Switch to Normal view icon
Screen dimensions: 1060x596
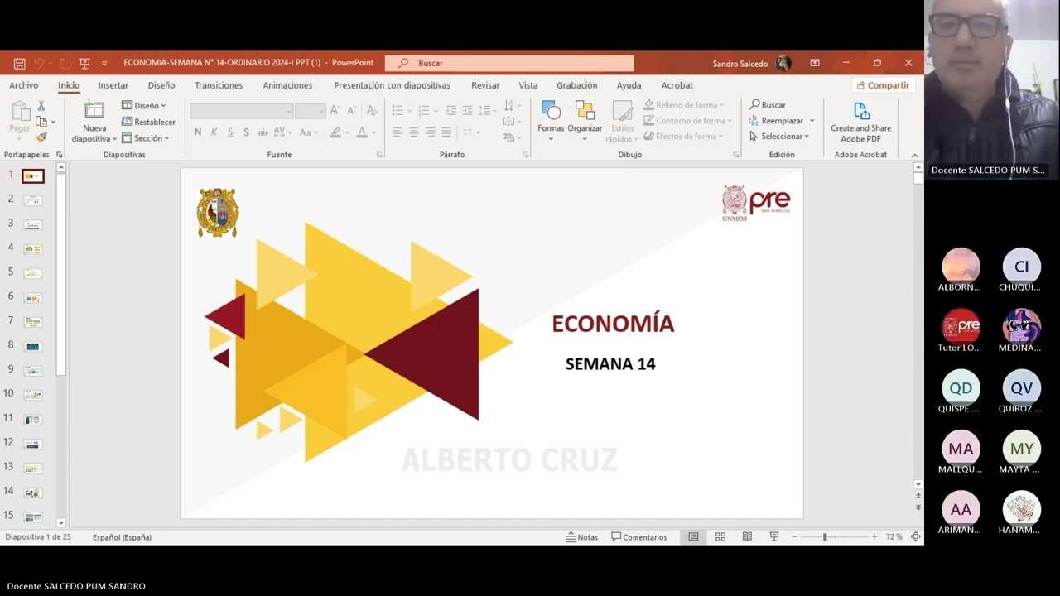click(x=694, y=537)
